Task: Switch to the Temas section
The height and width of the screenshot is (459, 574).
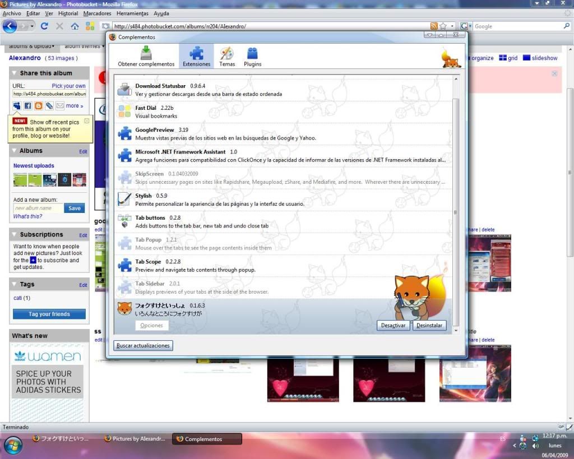Action: click(x=227, y=57)
